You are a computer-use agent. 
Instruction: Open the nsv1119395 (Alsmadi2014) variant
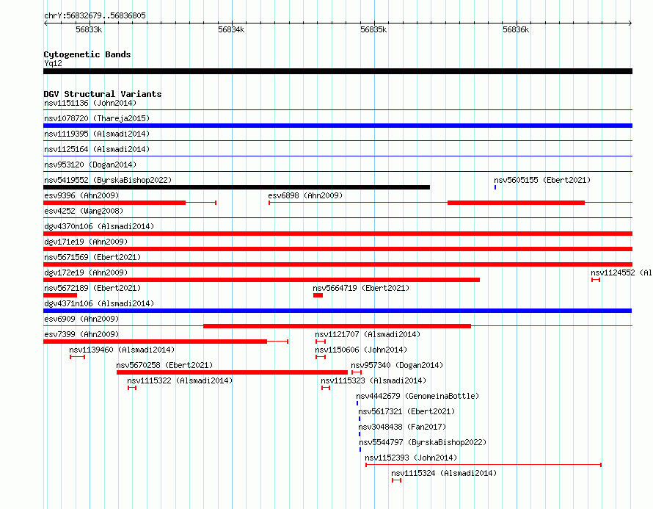pos(97,134)
